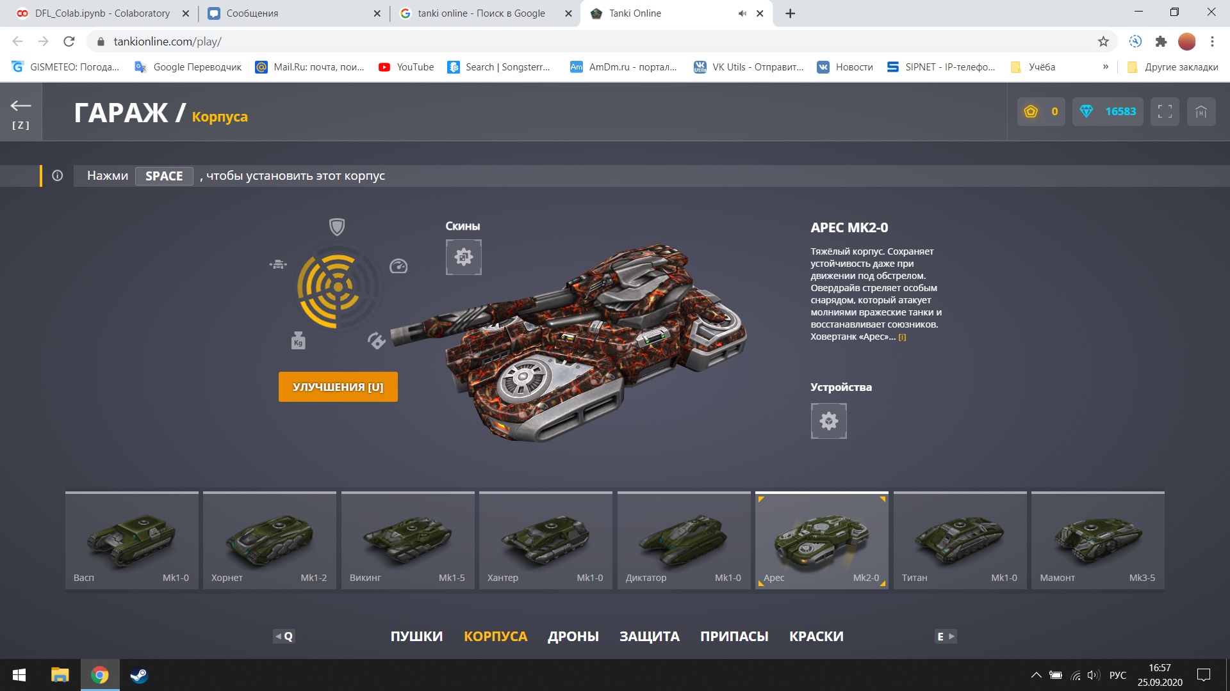Expand system tray hidden icons arrow
The height and width of the screenshot is (691, 1230).
1036,675
